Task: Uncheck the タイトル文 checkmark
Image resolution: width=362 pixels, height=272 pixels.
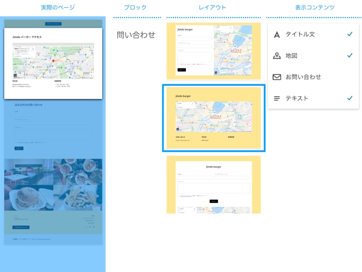Action: [350, 34]
